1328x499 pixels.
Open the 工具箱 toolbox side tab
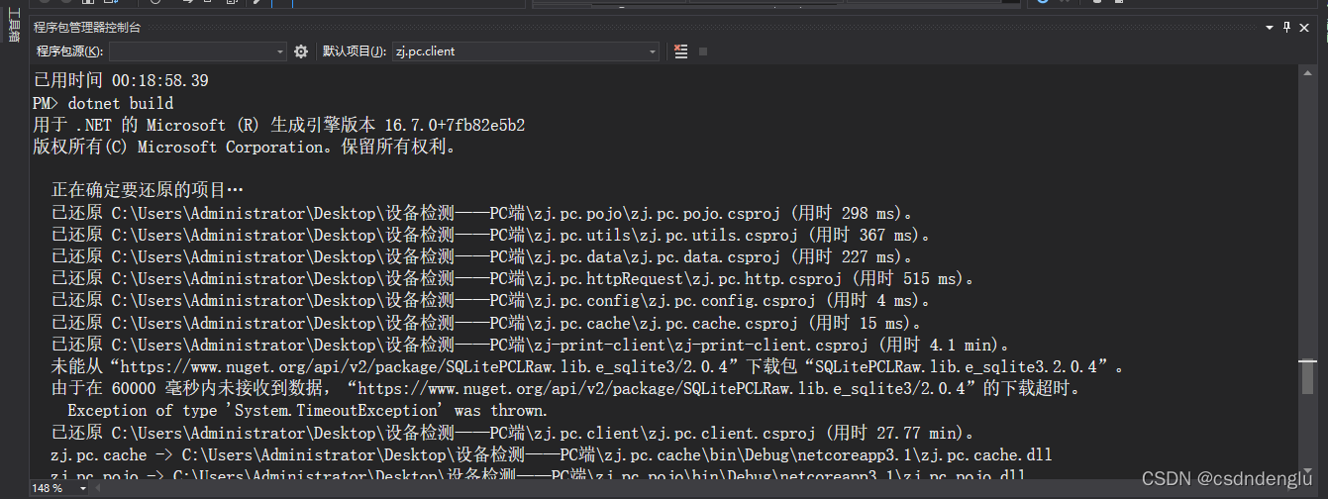[x=14, y=25]
